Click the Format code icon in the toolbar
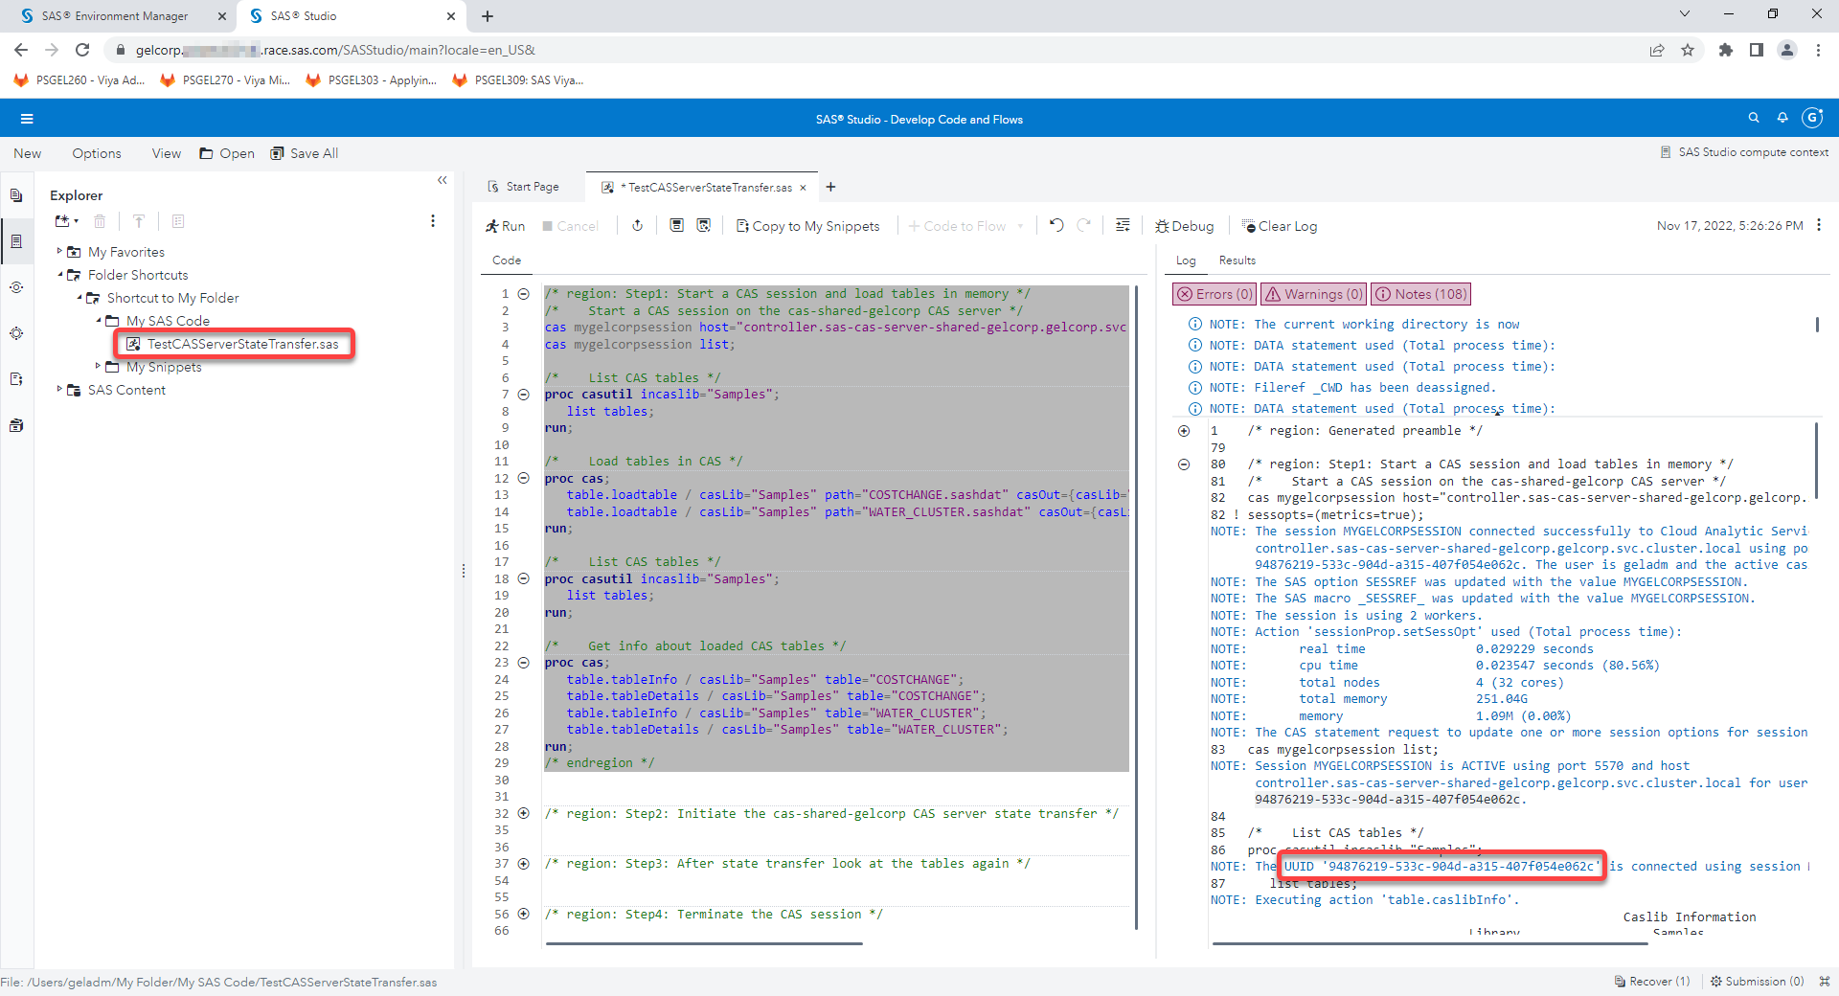This screenshot has width=1839, height=996. pyautogui.click(x=1123, y=225)
